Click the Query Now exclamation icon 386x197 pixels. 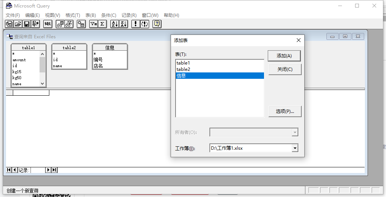pos(136,24)
